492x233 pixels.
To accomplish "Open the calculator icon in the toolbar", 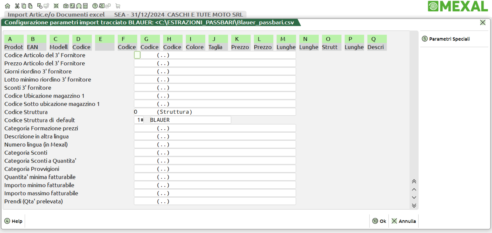I will coord(85,6).
